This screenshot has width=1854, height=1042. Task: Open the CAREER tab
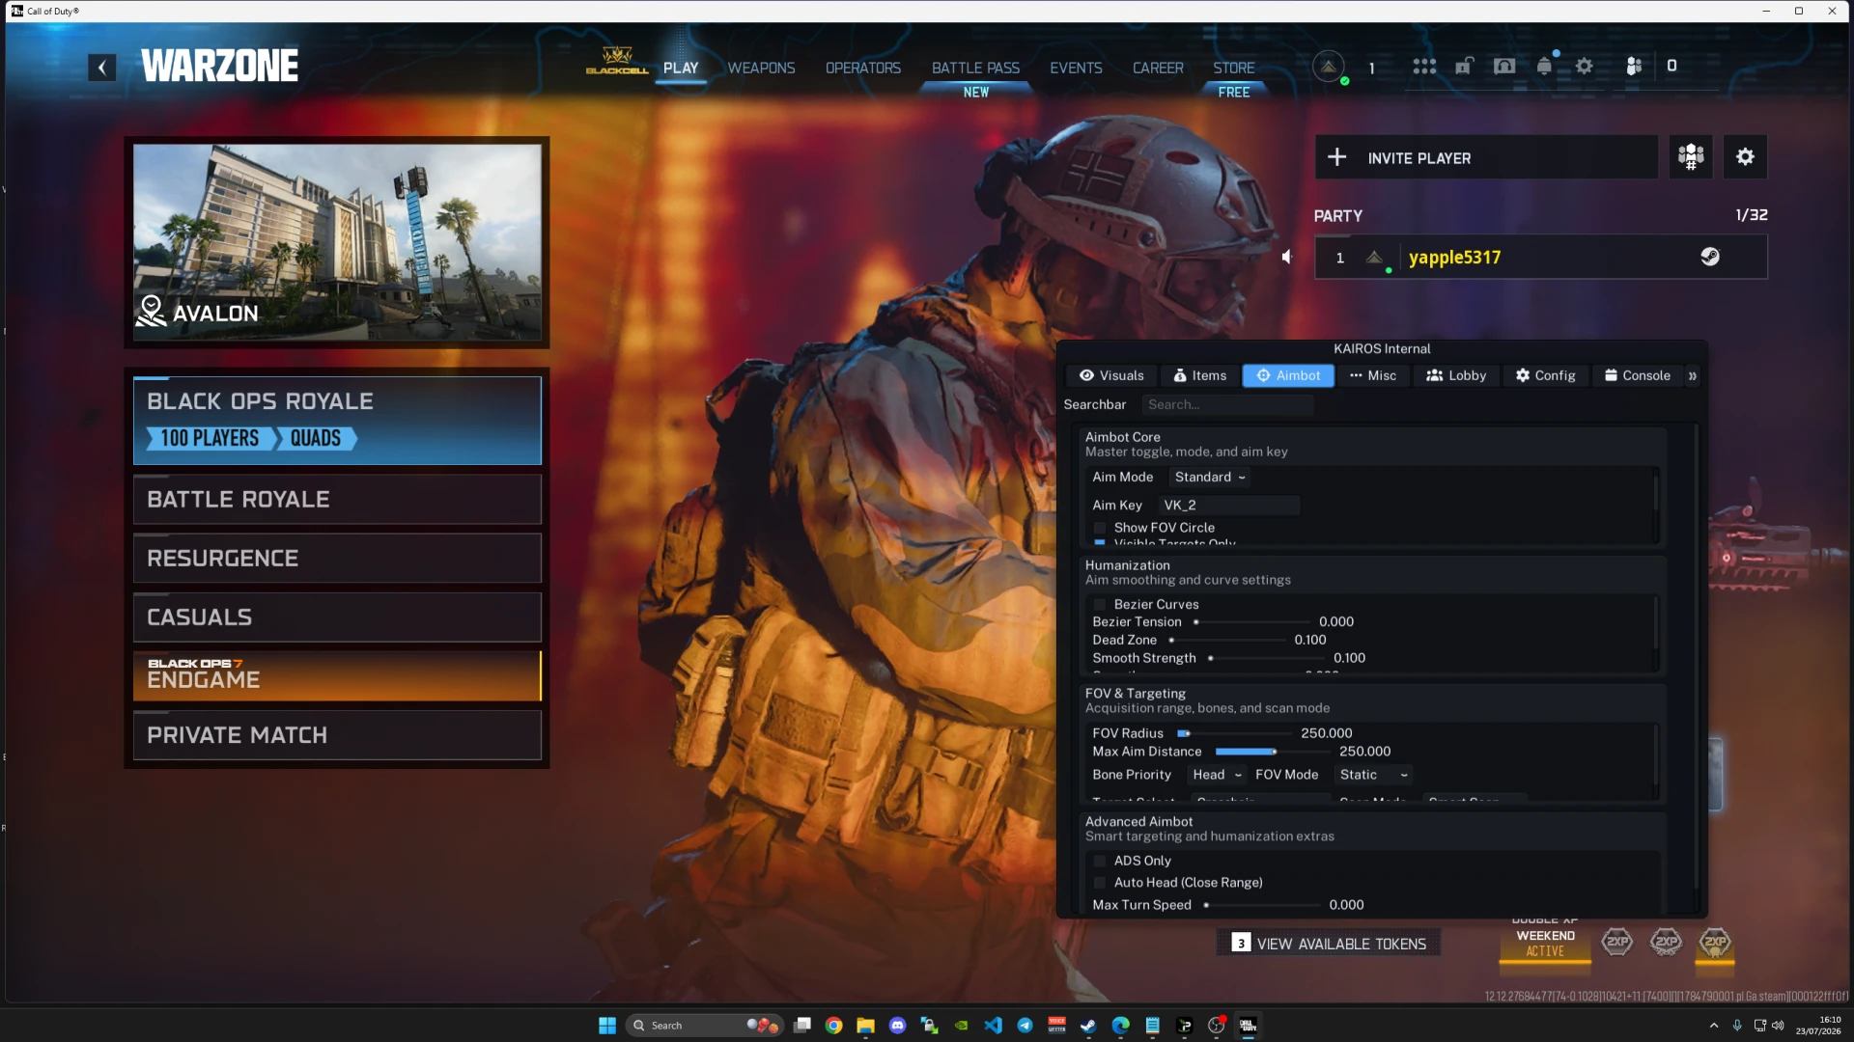[x=1158, y=69]
